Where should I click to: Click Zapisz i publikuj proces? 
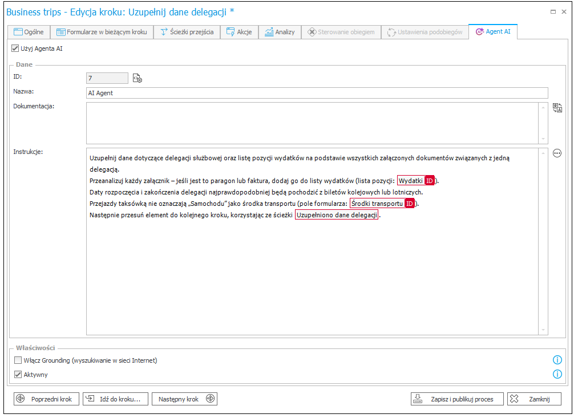tap(456, 399)
